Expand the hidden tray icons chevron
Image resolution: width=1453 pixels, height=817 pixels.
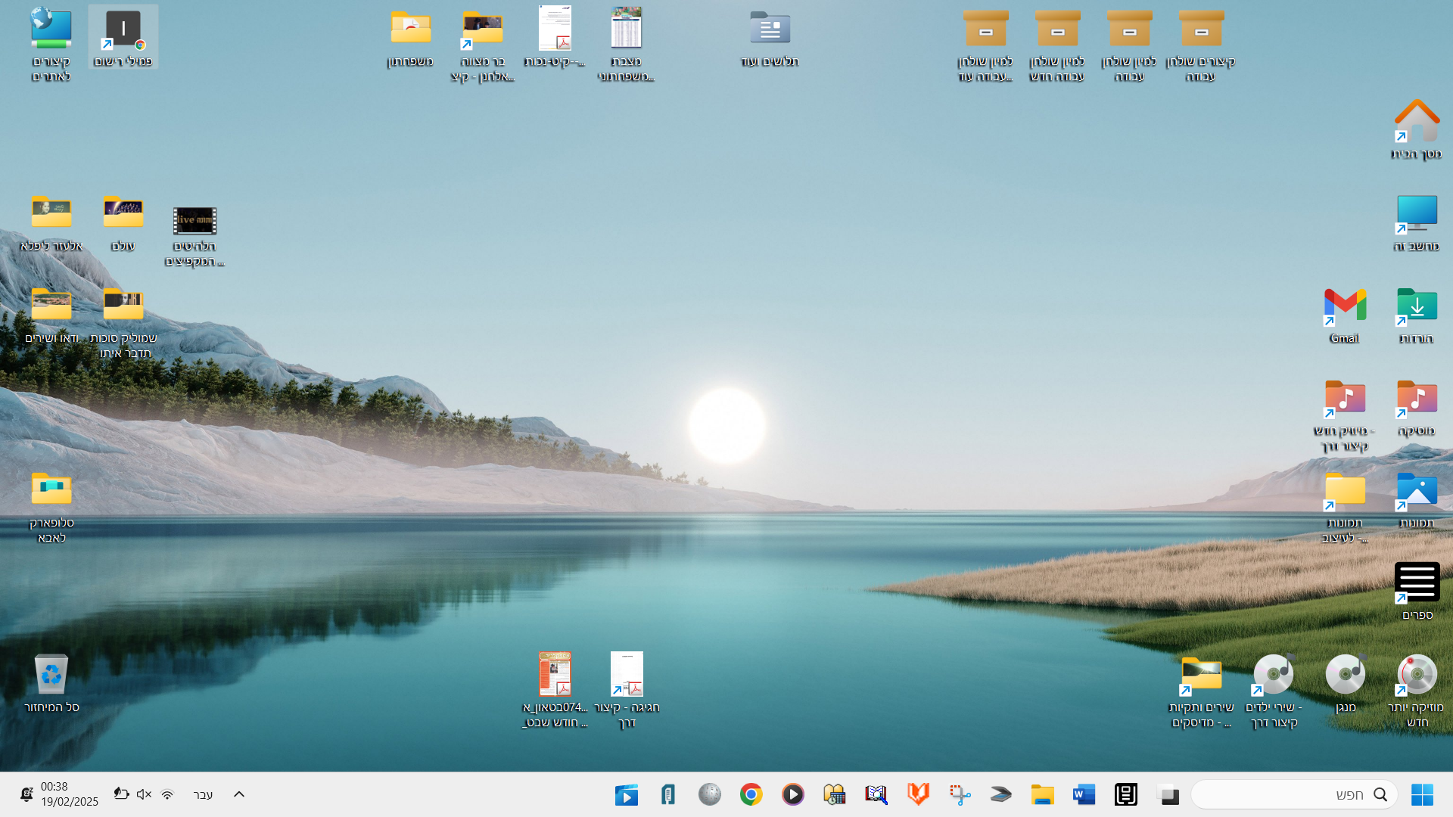pos(239,794)
